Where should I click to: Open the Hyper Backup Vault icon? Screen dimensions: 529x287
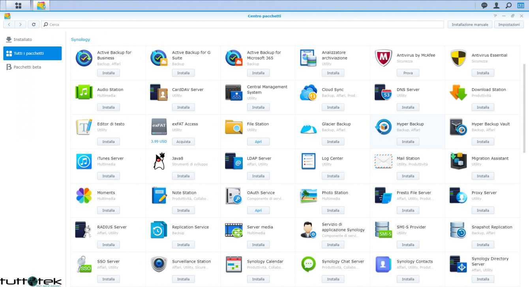(x=458, y=127)
